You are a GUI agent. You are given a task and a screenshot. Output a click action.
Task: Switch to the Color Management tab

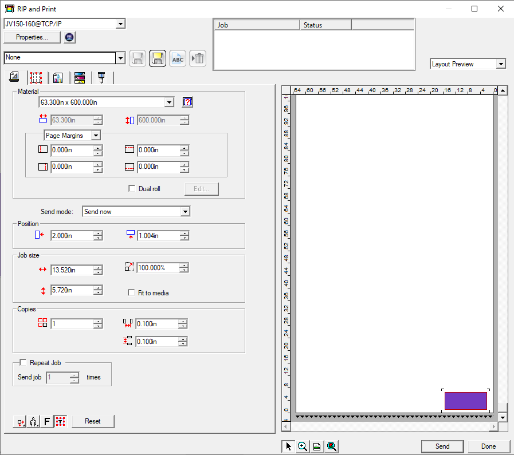tap(57, 78)
